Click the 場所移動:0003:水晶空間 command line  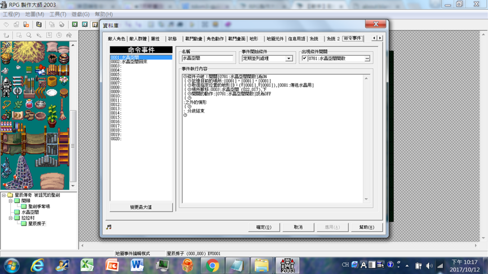pyautogui.click(x=228, y=89)
